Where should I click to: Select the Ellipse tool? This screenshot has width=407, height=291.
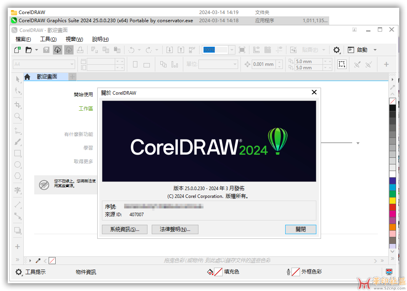point(18,164)
